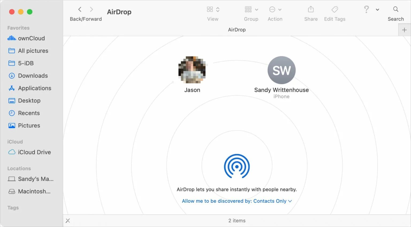Open the Action ellipsis menu icon
411x227 pixels.
click(x=272, y=9)
